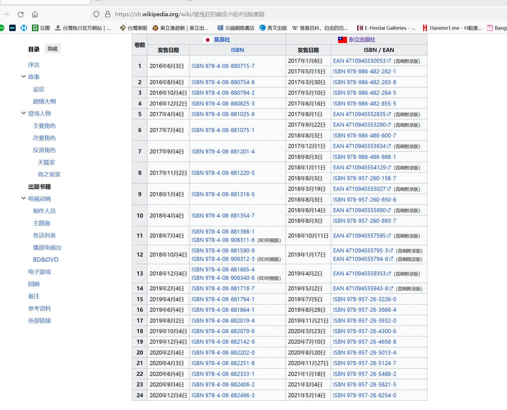Select volume 13 row number cell
Viewport: 507px width, 410px height.
click(140, 273)
